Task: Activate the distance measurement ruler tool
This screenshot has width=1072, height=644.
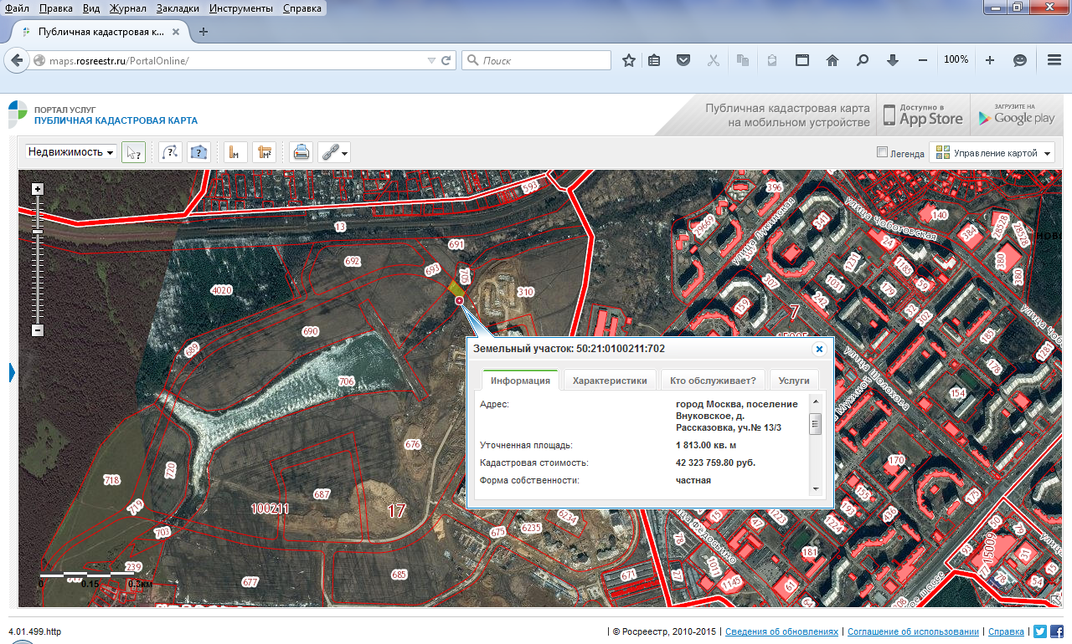Action: tap(235, 152)
